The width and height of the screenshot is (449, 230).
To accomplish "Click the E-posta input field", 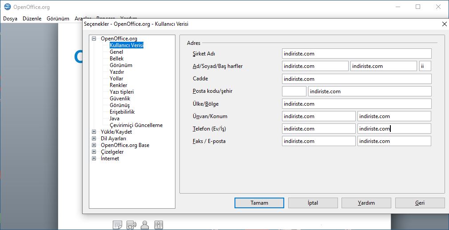I will pyautogui.click(x=394, y=141).
